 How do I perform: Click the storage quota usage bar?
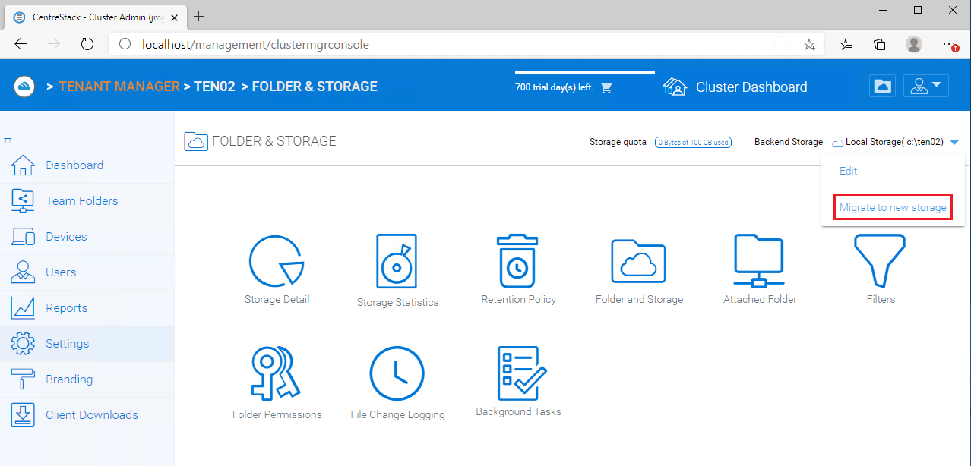(x=693, y=142)
